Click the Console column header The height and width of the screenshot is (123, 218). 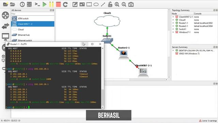point(206,14)
